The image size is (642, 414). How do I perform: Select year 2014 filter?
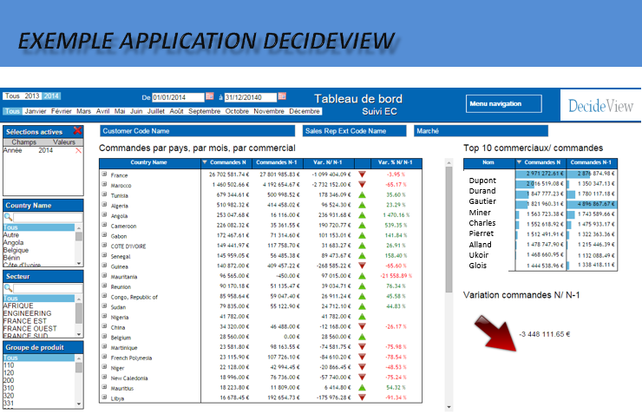[x=52, y=95]
